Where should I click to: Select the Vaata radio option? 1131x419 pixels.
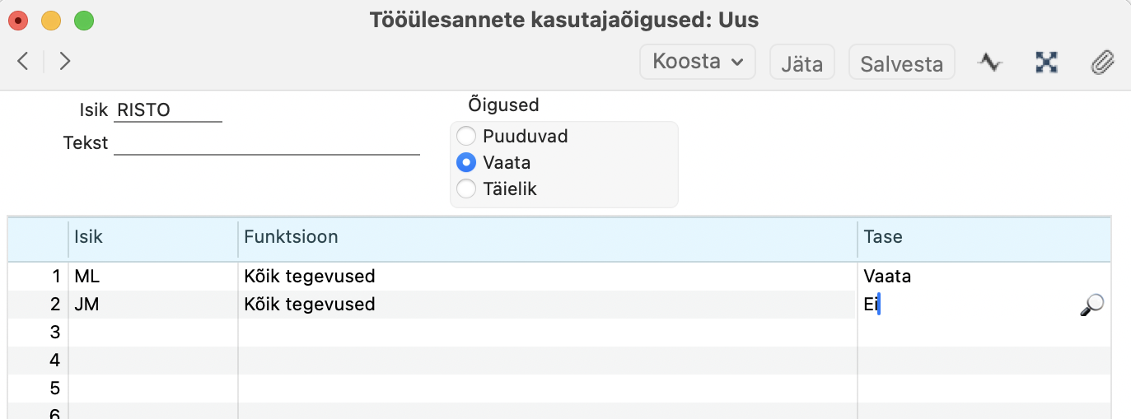tap(466, 162)
